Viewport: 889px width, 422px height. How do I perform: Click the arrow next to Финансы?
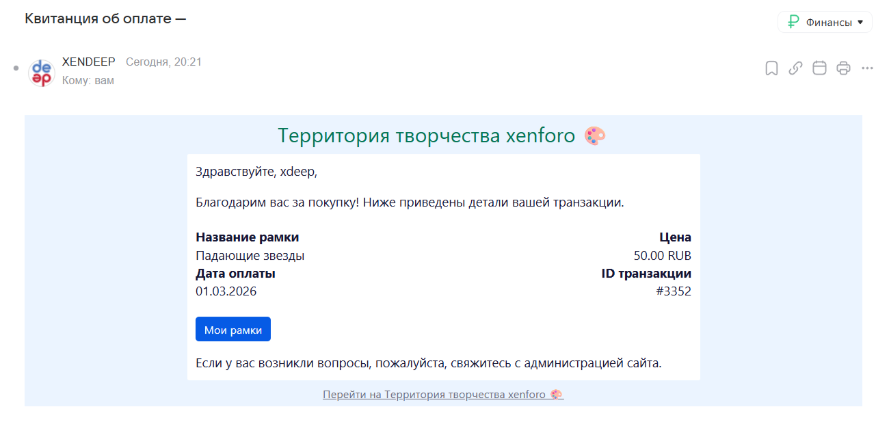pos(860,22)
